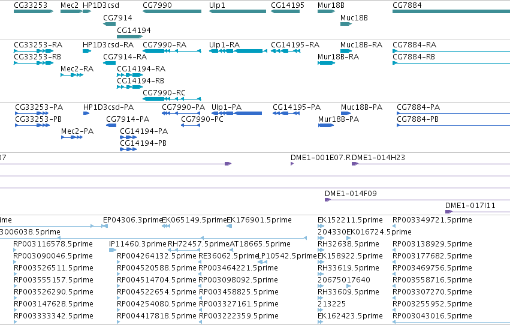Select the CG14195-PA protein feature
Viewport: 510px width, 325px height.
coord(286,113)
